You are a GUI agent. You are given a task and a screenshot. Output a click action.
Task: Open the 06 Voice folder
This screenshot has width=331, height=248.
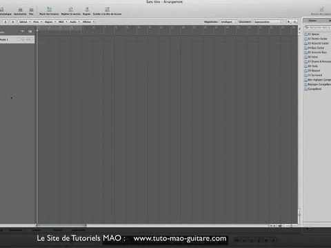[x=311, y=57]
